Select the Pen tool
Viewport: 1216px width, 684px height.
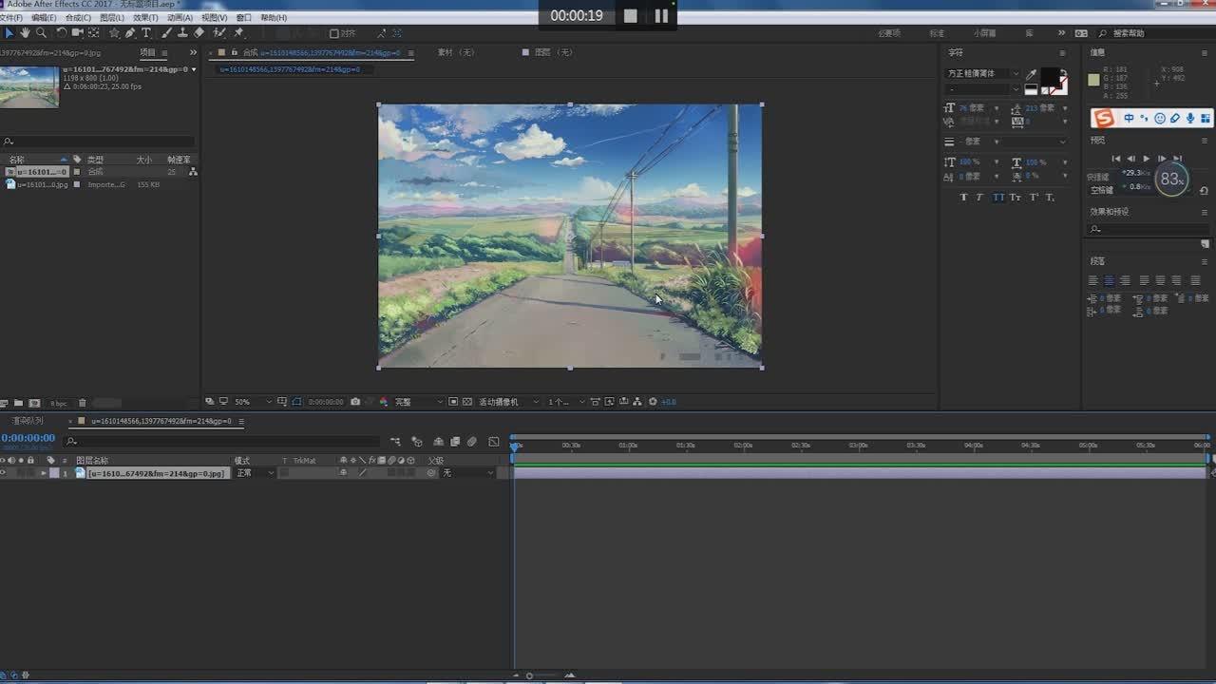pyautogui.click(x=130, y=33)
